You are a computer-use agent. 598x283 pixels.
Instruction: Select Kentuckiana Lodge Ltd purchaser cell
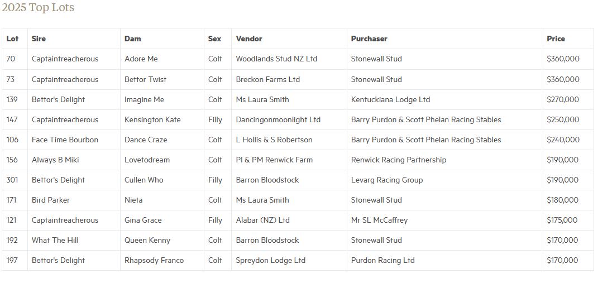coord(390,99)
